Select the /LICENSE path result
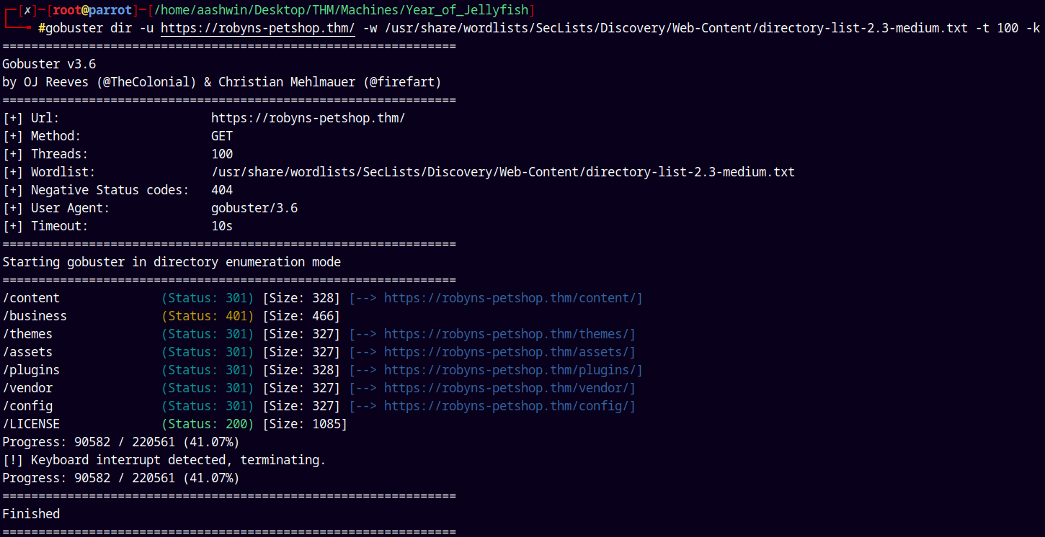Screen dimensions: 1045x537 point(31,424)
